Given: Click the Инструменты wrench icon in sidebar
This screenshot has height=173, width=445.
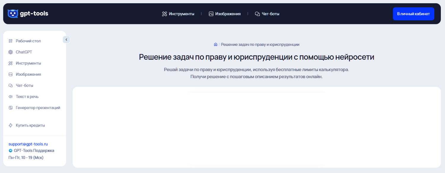Looking at the screenshot, I should click(10, 63).
